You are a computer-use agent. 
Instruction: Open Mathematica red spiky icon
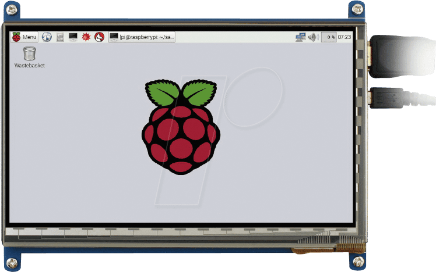(x=86, y=37)
